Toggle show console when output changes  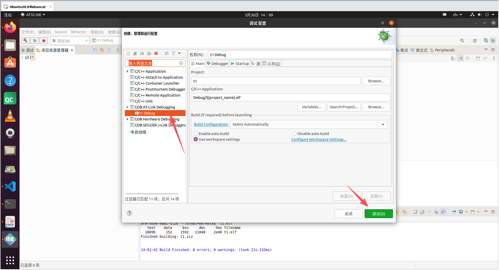point(443,212)
